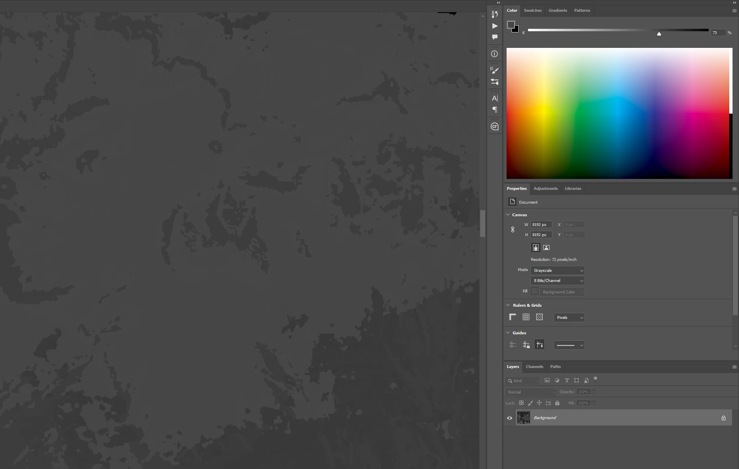Select the Background layer thumbnail
This screenshot has width=739, height=469.
point(524,418)
